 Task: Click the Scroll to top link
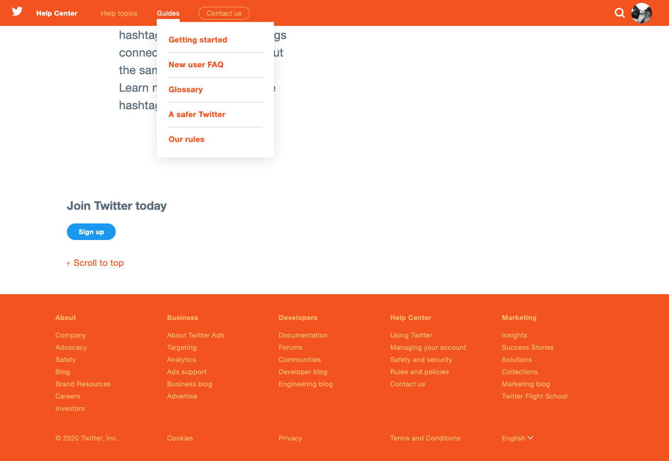95,263
